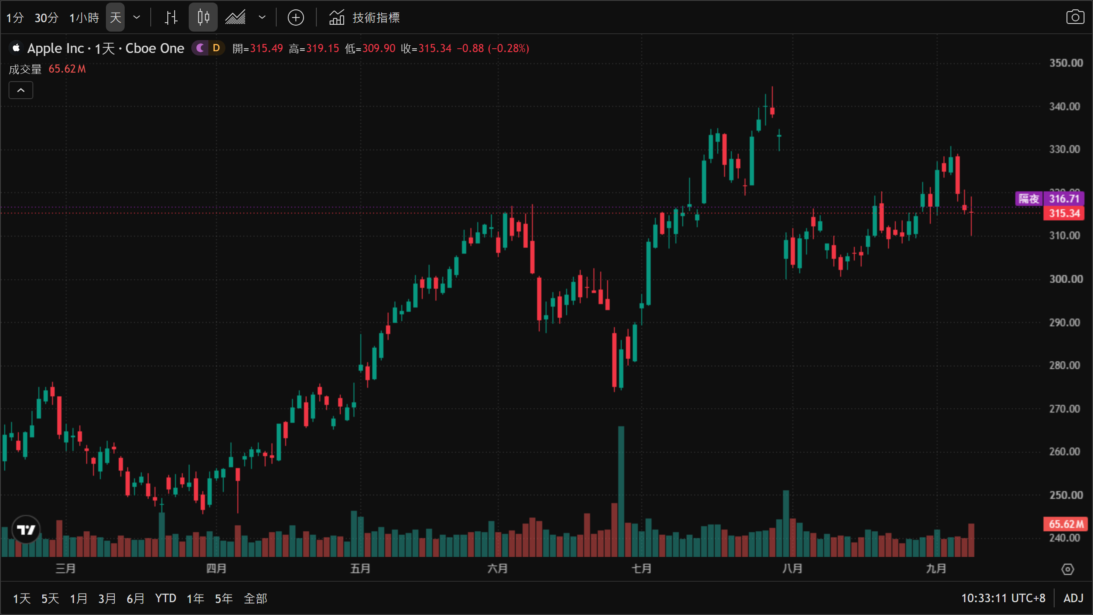Select the 天 daily interval
The width and height of the screenshot is (1093, 615).
[x=115, y=18]
